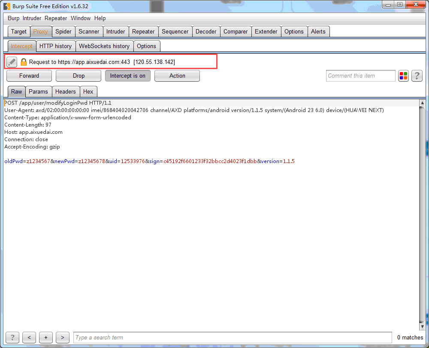429x348 pixels.
Task: Switch to the Alerts tab
Action: (x=318, y=31)
